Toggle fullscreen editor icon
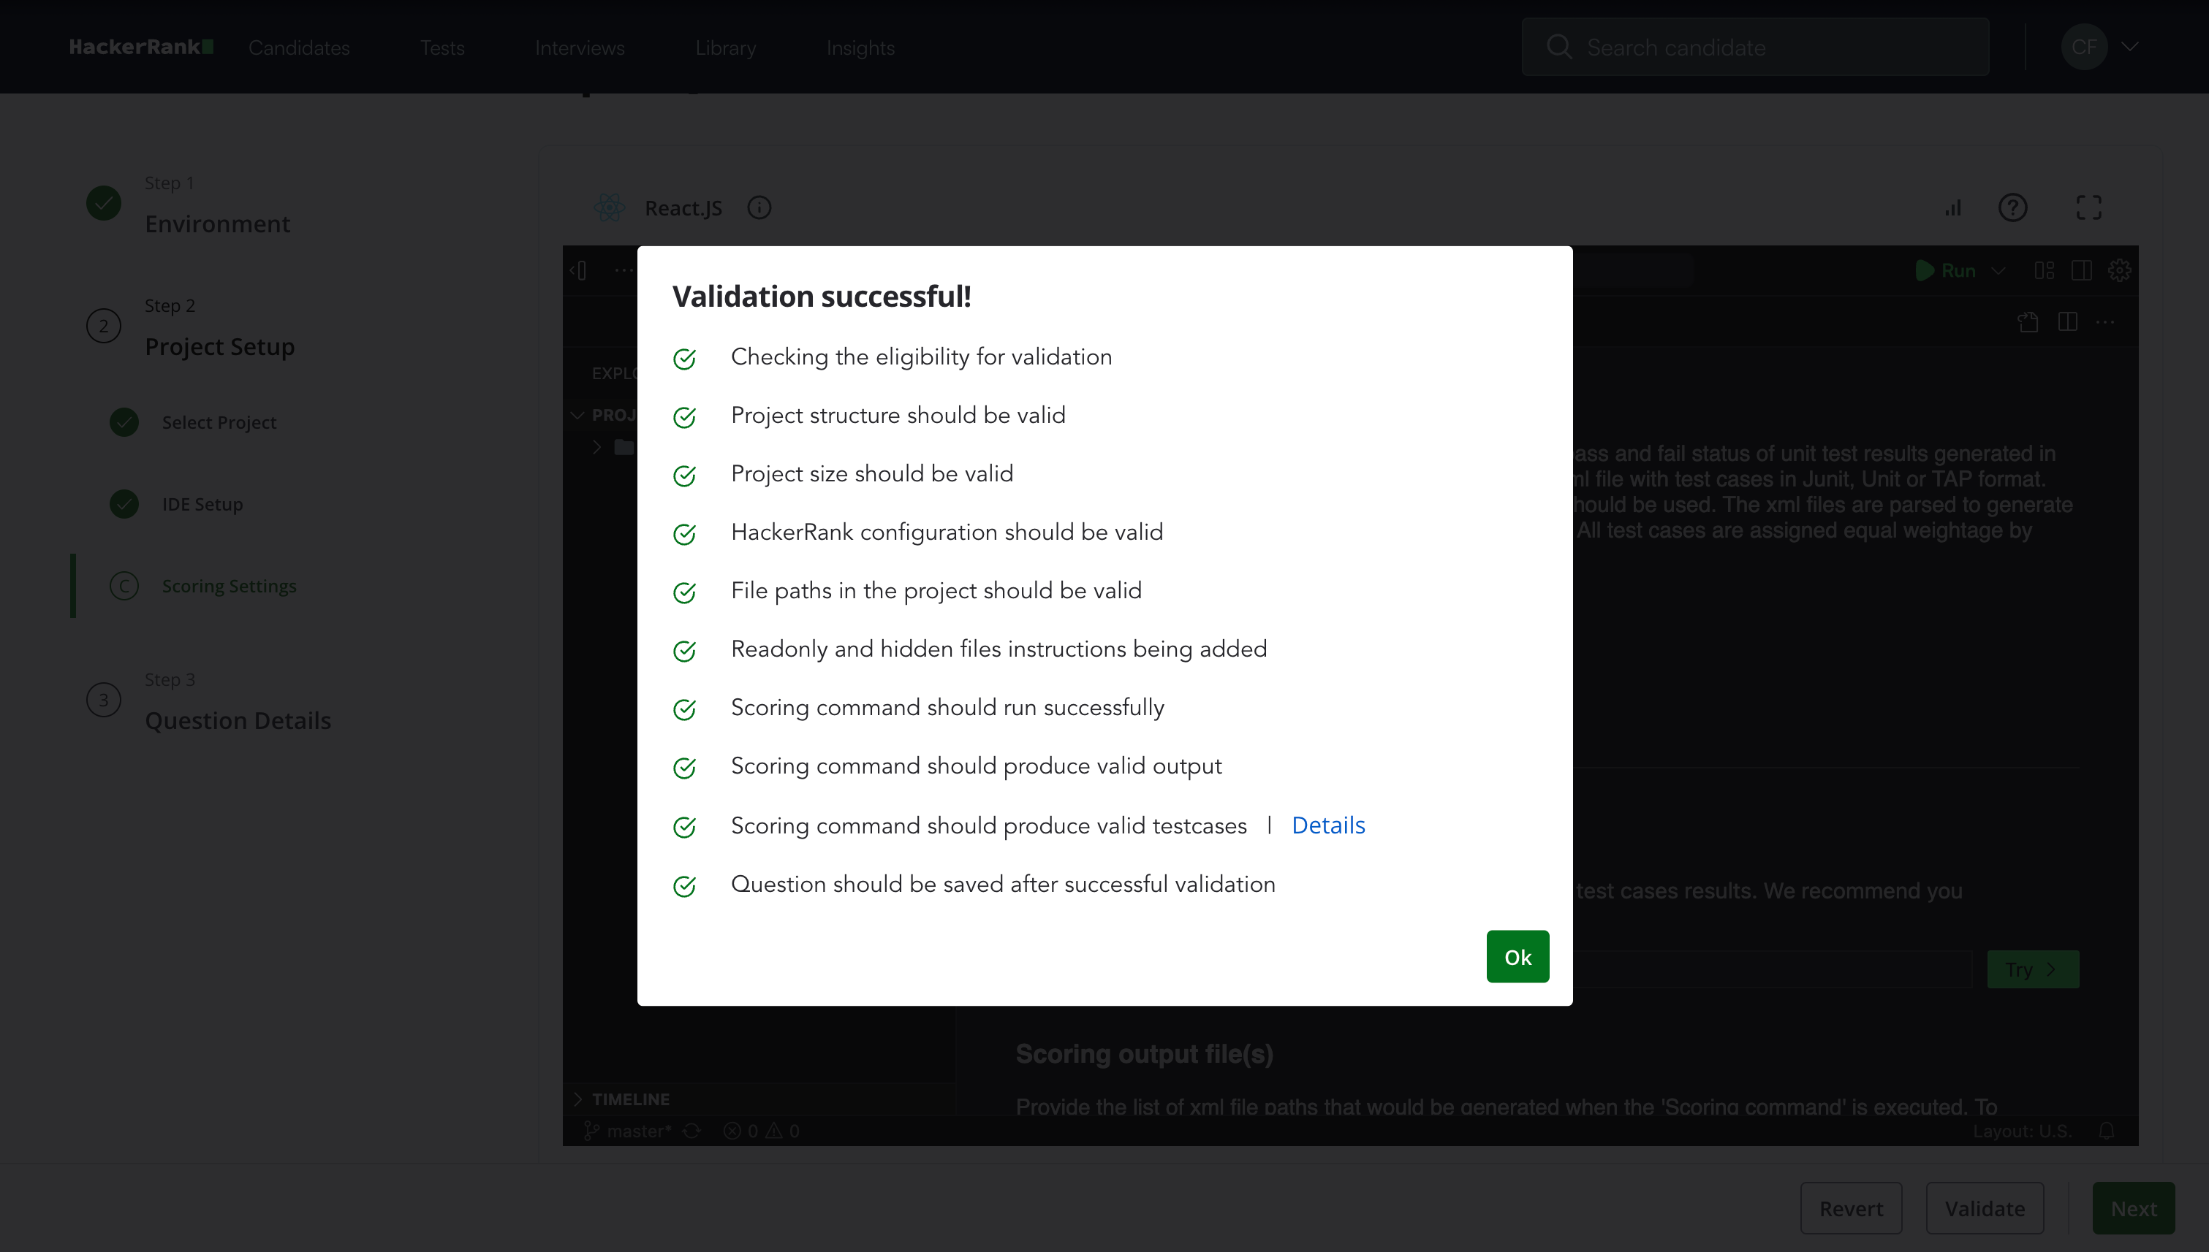 point(2088,208)
